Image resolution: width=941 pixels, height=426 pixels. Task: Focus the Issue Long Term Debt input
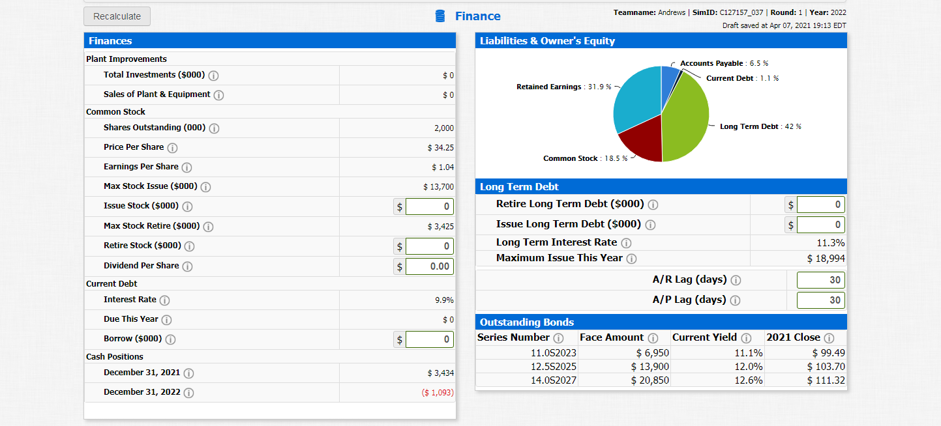(820, 225)
